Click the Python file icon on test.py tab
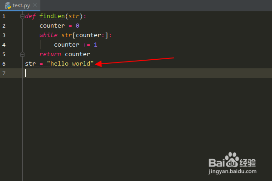Screen dimensions: 272x181 [x=8, y=6]
